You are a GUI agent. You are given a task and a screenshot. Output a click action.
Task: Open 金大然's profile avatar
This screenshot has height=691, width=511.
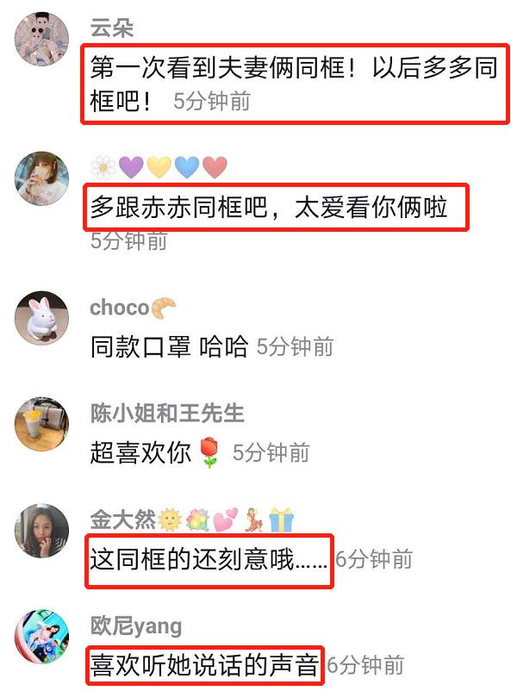[x=42, y=531]
